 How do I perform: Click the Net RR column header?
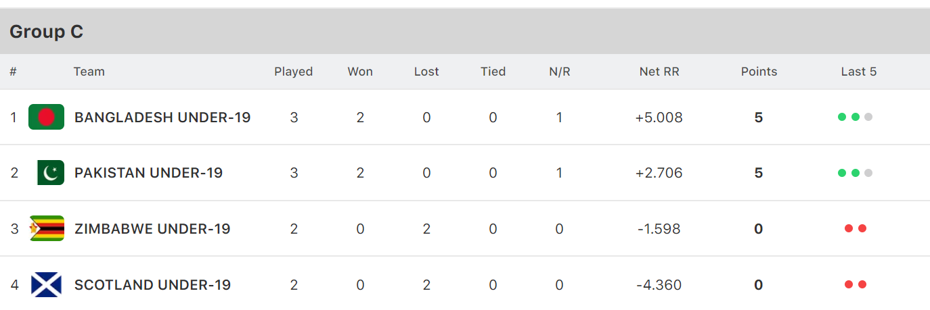point(659,72)
